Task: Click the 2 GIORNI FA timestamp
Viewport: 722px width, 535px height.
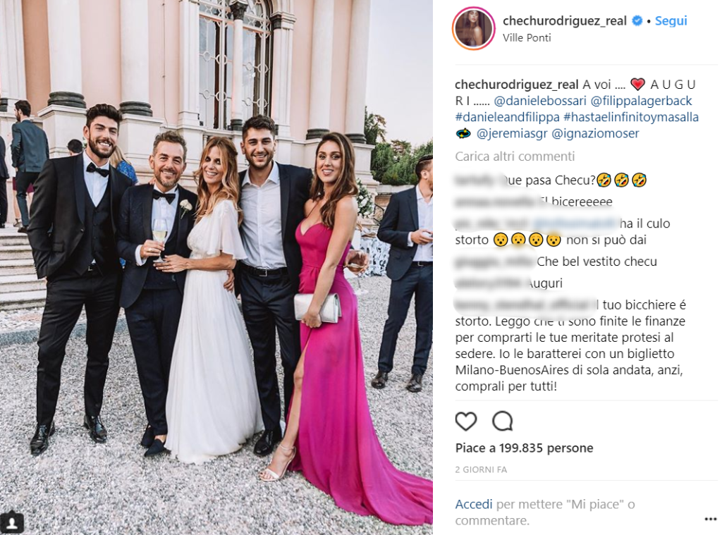Action: (x=481, y=469)
